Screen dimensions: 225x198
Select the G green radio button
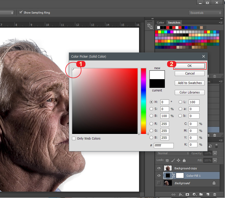click(x=151, y=131)
